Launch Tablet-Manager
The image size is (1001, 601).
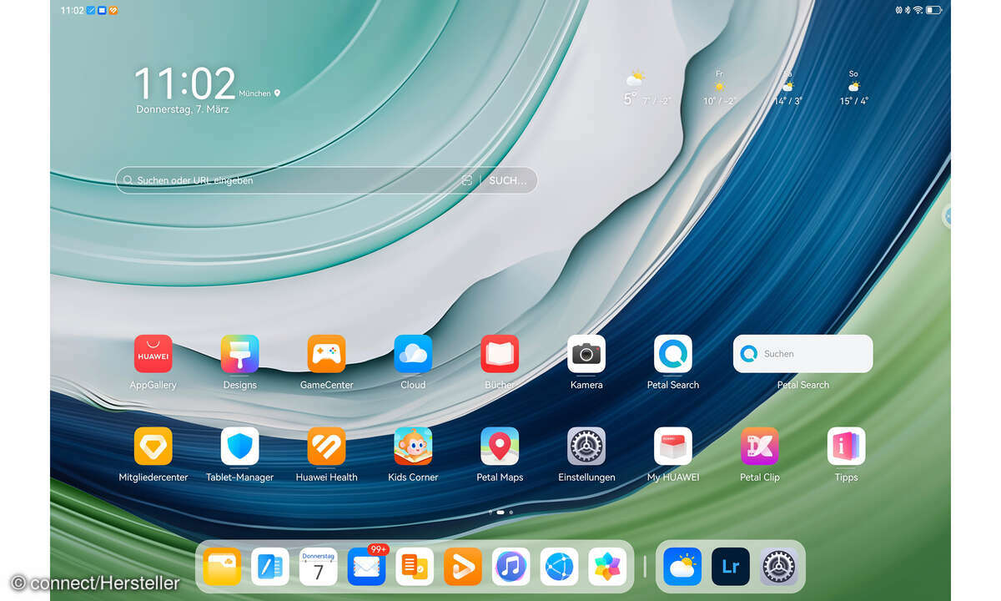coord(239,447)
